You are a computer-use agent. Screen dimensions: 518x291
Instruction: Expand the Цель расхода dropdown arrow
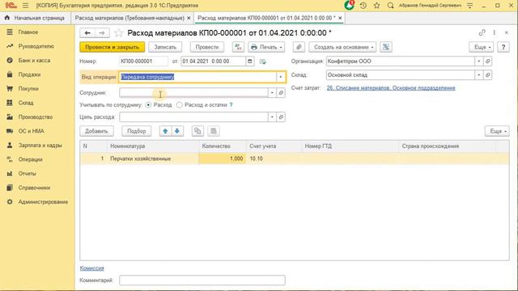[x=272, y=116]
